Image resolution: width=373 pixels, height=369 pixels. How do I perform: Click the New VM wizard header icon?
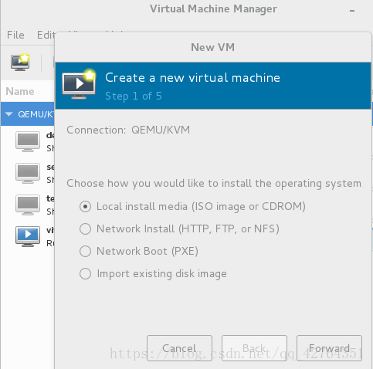pos(79,84)
